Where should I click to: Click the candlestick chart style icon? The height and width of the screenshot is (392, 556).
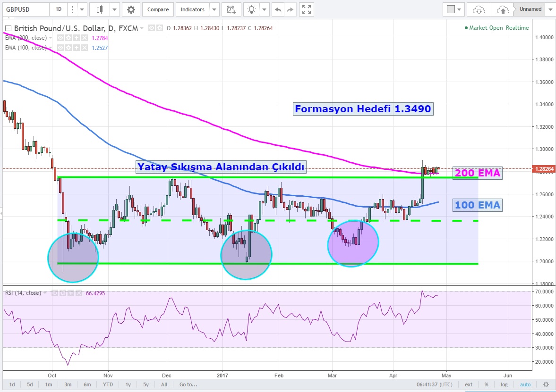pos(99,9)
